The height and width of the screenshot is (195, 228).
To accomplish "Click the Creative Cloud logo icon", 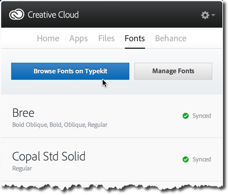I will 17,15.
